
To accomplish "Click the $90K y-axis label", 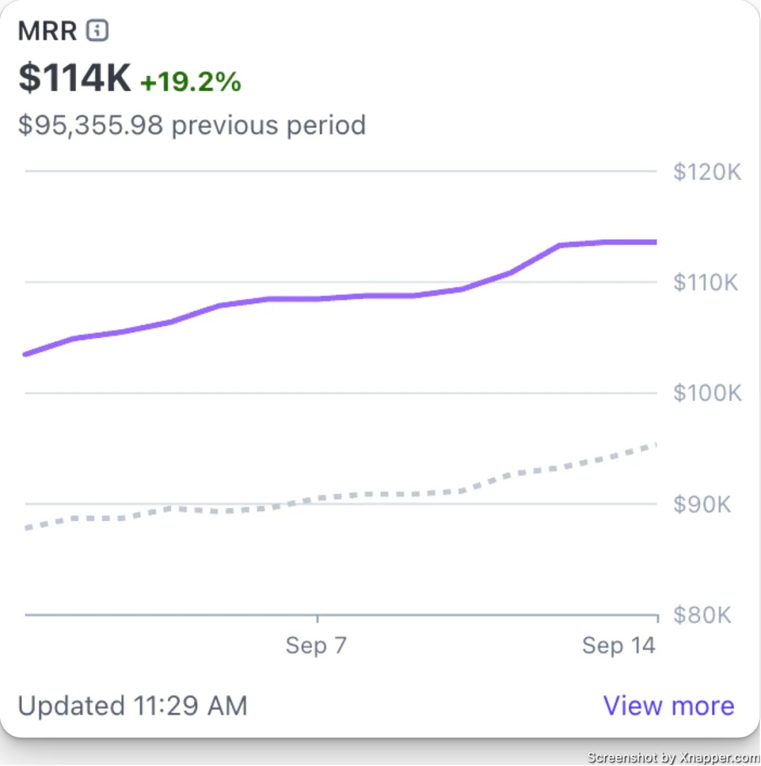I will [x=702, y=505].
